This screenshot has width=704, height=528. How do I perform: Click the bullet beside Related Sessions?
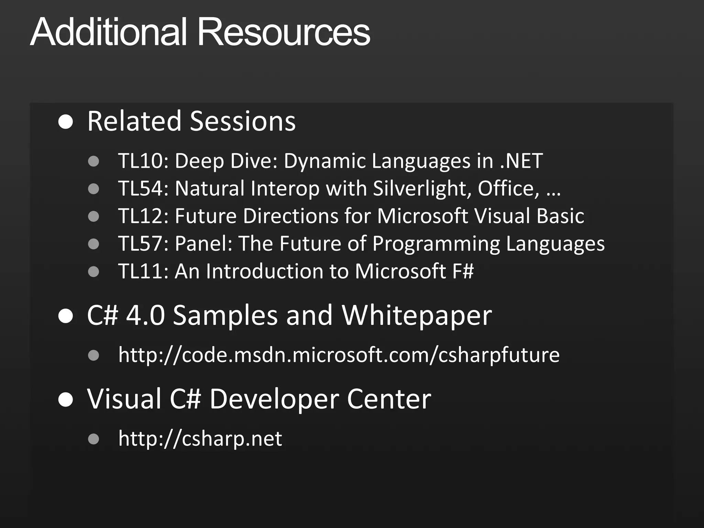pos(66,122)
